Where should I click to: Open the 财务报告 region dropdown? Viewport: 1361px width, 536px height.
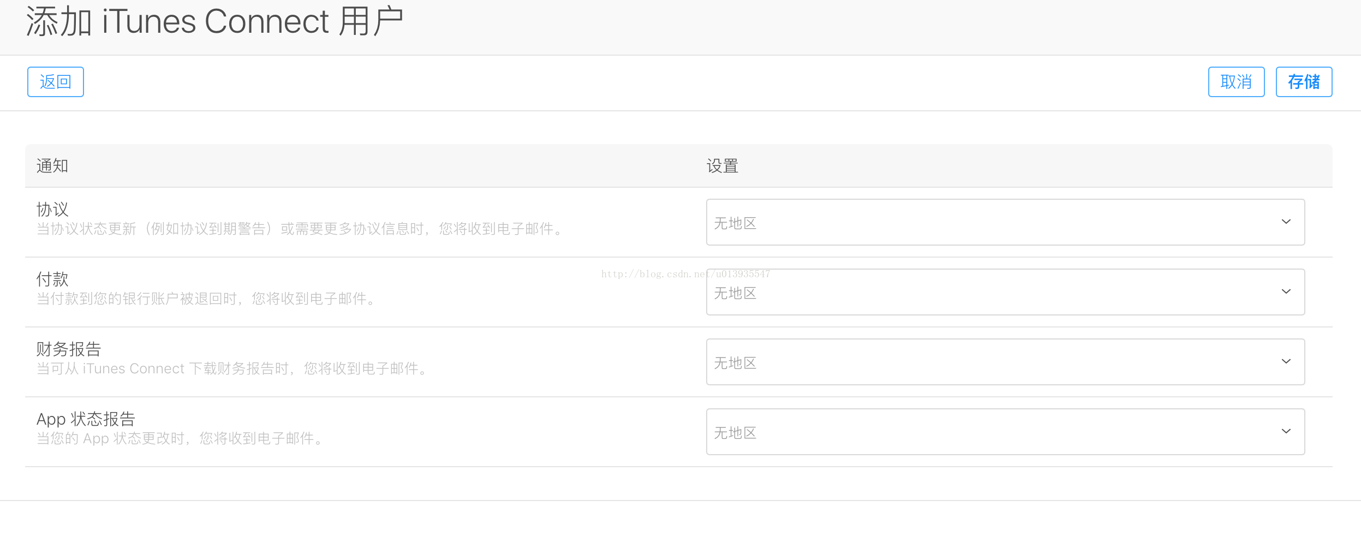pyautogui.click(x=1005, y=362)
